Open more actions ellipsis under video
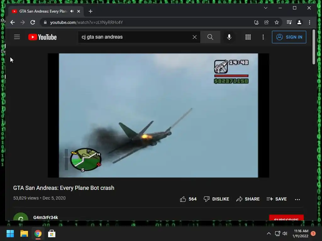322x241 pixels. click(x=297, y=199)
